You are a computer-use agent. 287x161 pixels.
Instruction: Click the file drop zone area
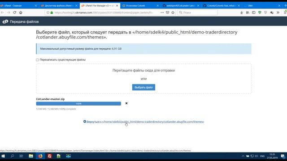[x=143, y=79]
